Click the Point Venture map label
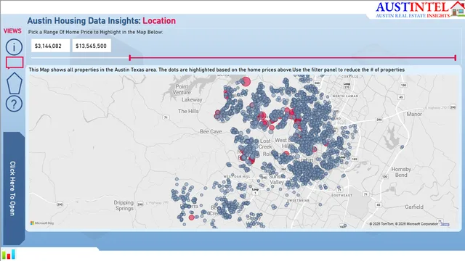 (x=182, y=89)
